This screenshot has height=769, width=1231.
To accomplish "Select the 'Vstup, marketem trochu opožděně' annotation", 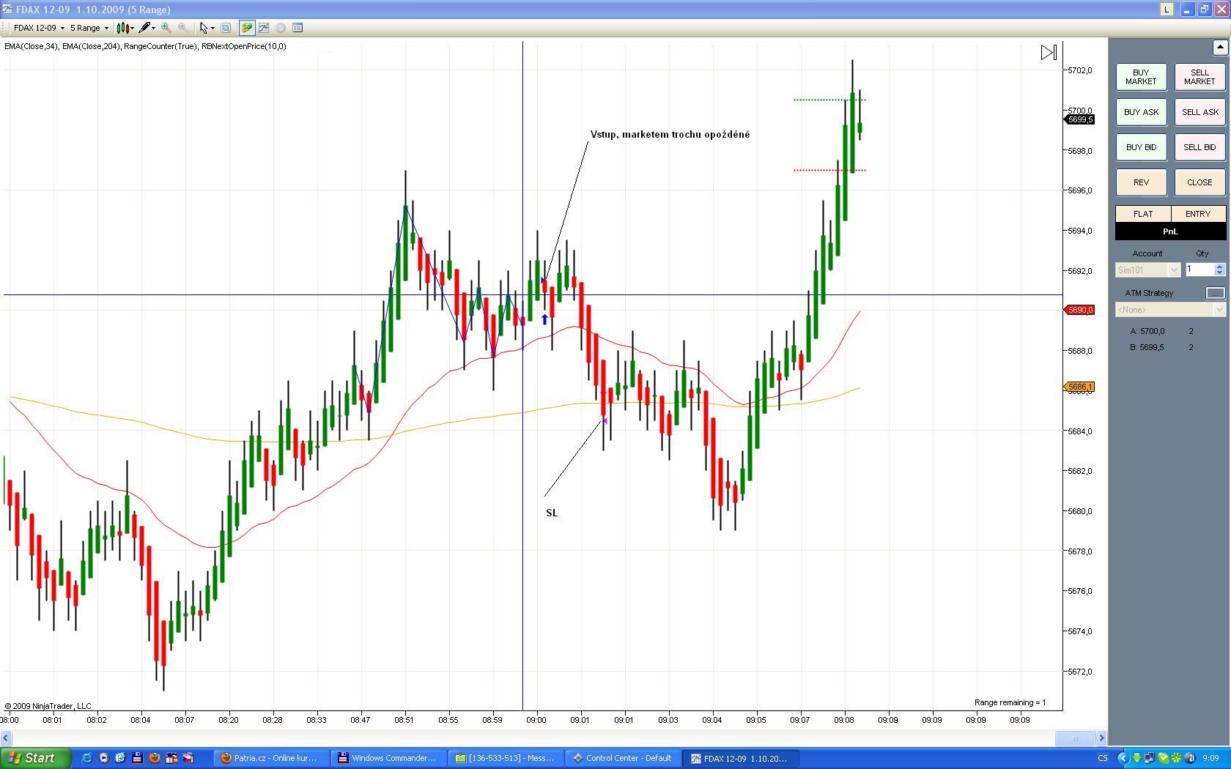I will [670, 135].
